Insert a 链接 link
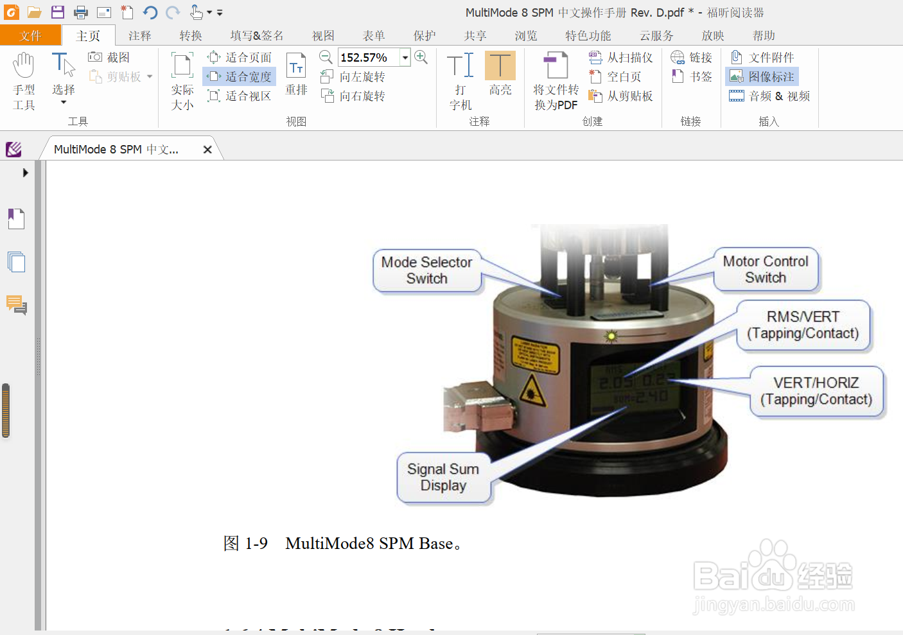 pyautogui.click(x=691, y=58)
